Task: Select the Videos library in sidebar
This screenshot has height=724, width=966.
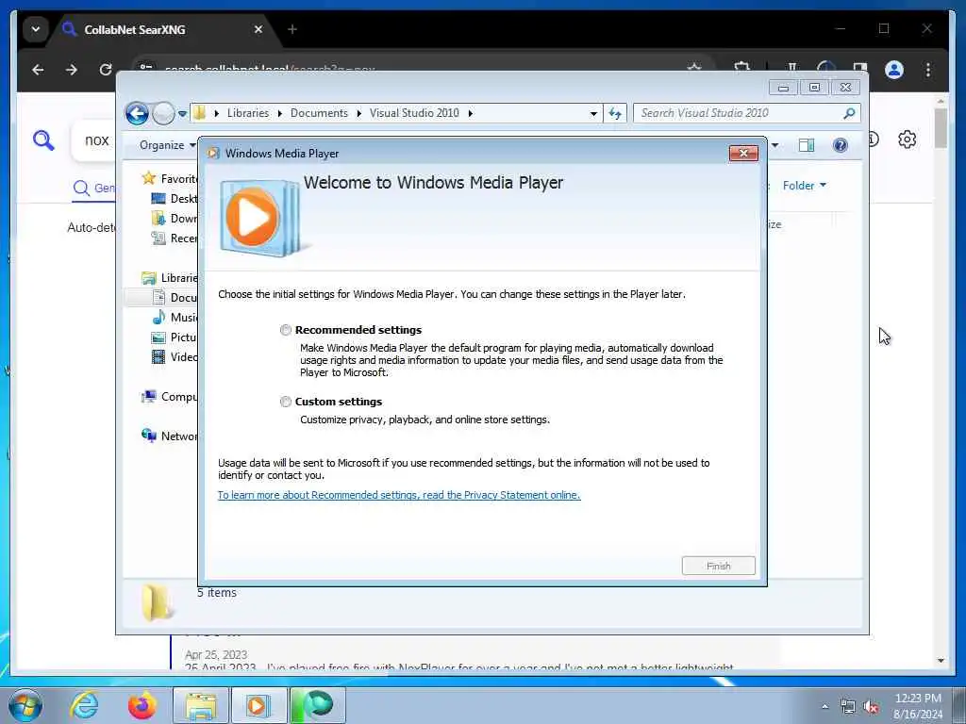Action: (x=175, y=356)
